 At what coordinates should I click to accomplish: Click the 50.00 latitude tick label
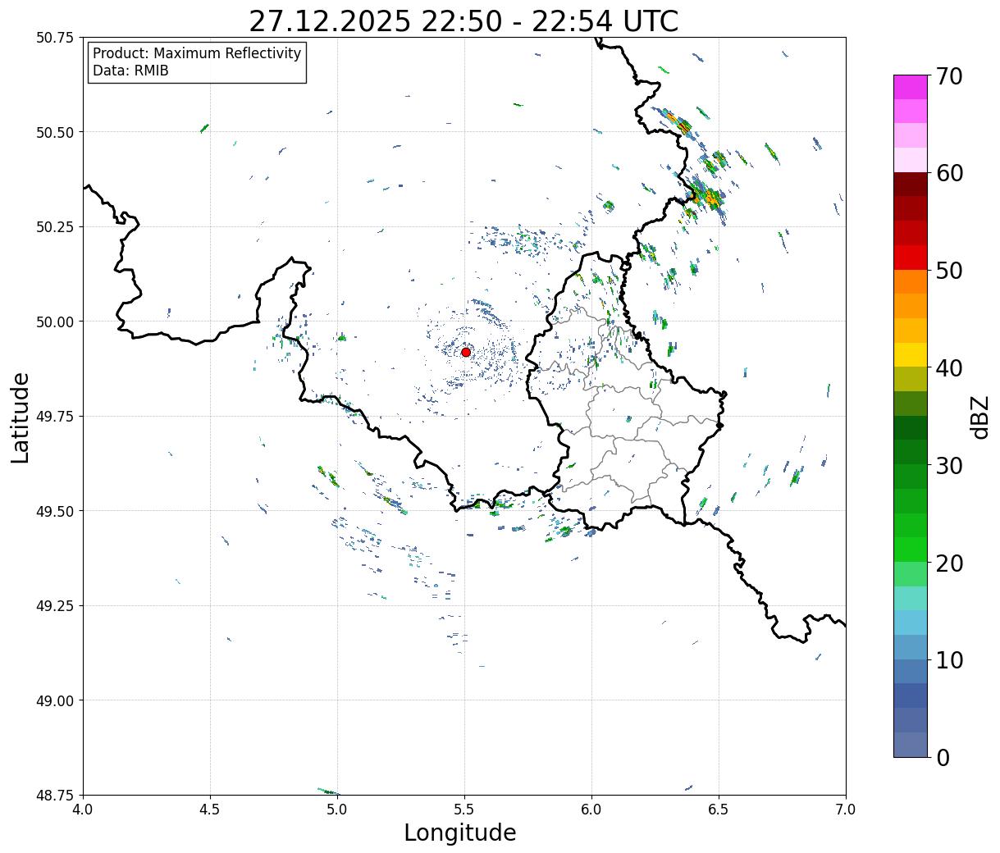click(x=55, y=322)
